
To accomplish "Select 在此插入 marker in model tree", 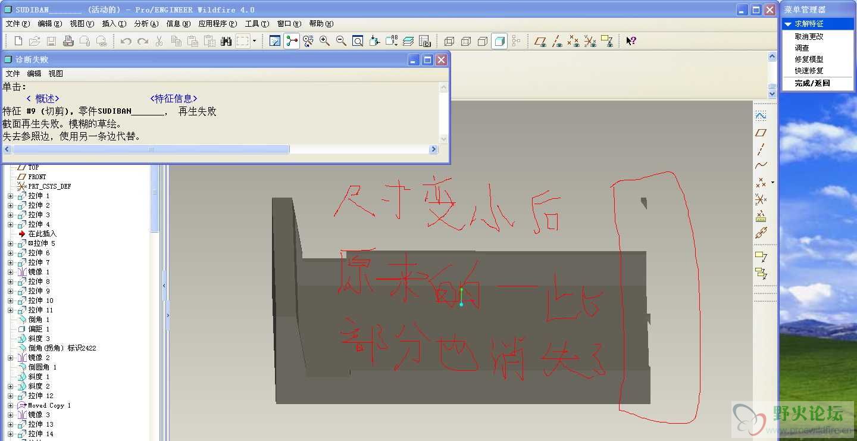I will point(42,234).
